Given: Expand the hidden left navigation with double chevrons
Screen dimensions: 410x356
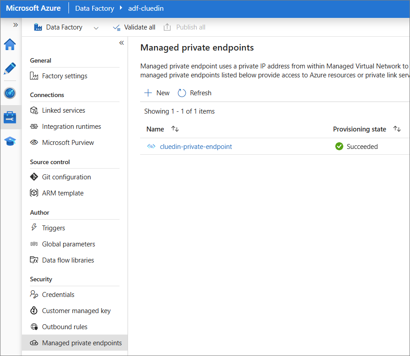Looking at the screenshot, I should (x=16, y=25).
